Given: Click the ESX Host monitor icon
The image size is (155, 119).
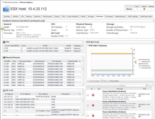Looking at the screenshot, I should coord(6,9).
